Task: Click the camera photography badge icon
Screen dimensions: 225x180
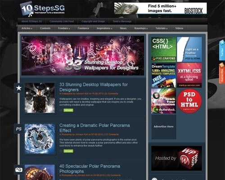Action: tap(19, 170)
